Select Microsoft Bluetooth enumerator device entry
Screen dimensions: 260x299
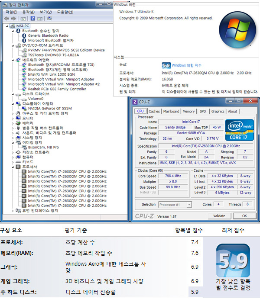[51, 40]
